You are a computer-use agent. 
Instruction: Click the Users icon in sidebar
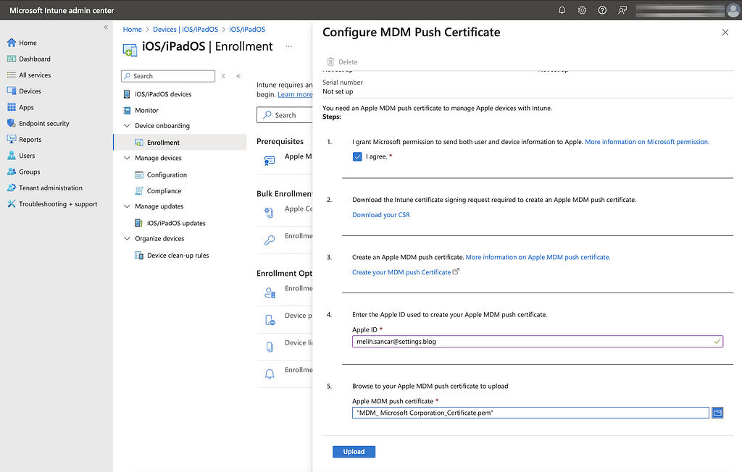click(12, 156)
